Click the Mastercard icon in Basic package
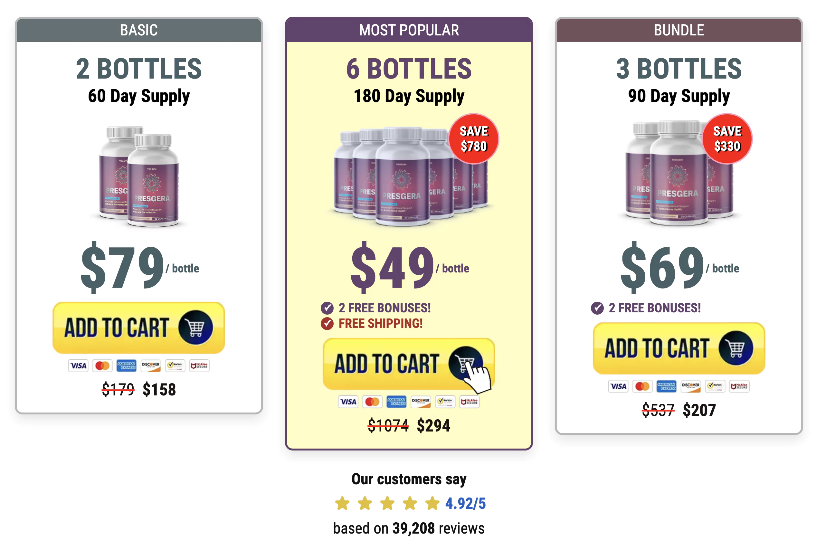816x550 pixels. click(102, 366)
